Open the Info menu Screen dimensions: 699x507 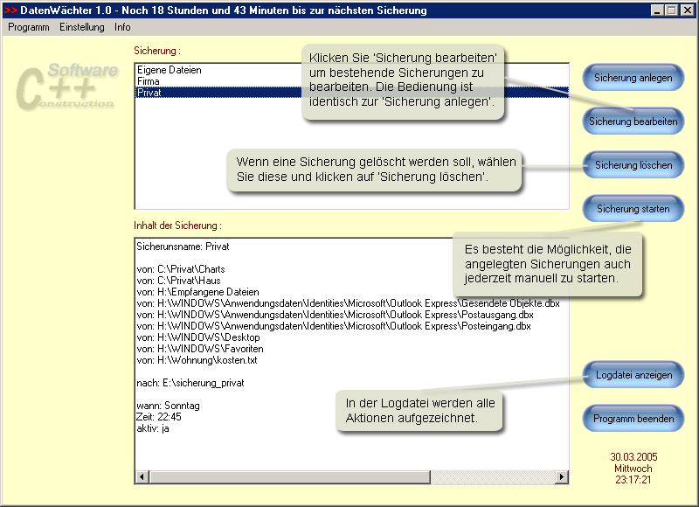[x=121, y=27]
